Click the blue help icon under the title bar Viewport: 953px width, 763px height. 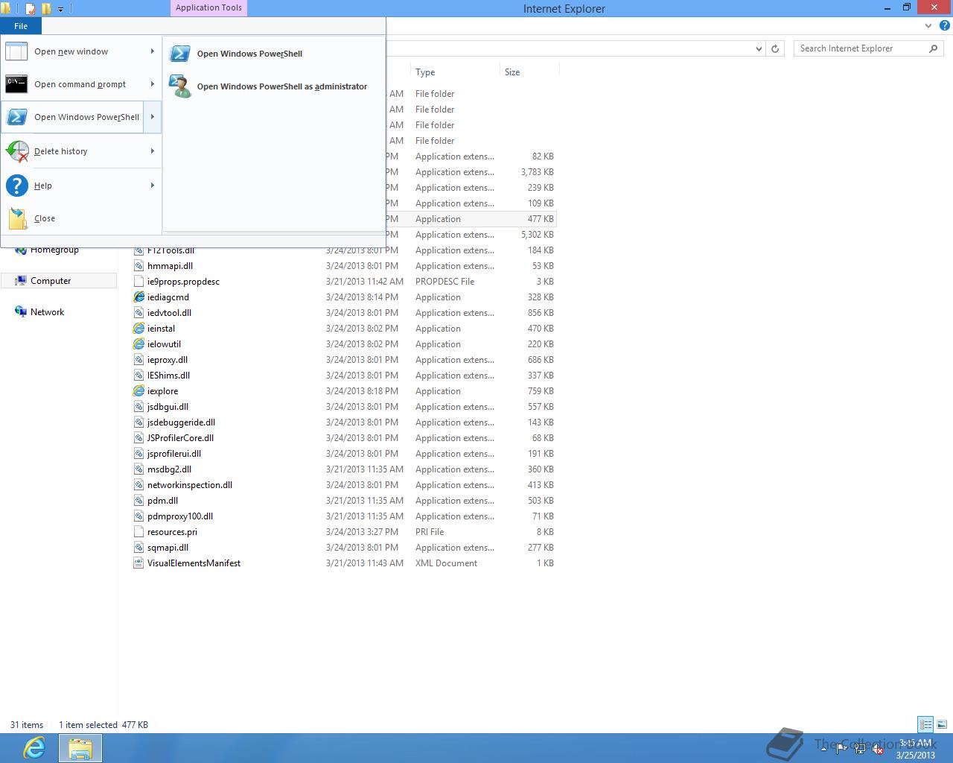(944, 25)
